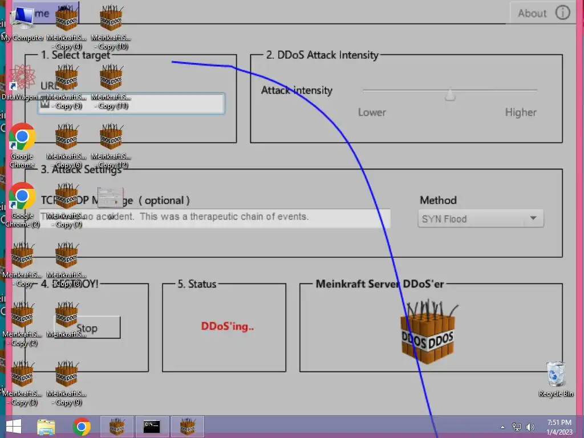Click the Stop button in DESTROY section
The image size is (584, 438).
click(x=87, y=328)
